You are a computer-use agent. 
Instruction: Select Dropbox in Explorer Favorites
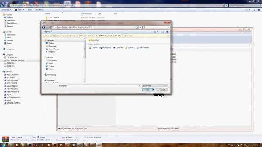click(9, 26)
